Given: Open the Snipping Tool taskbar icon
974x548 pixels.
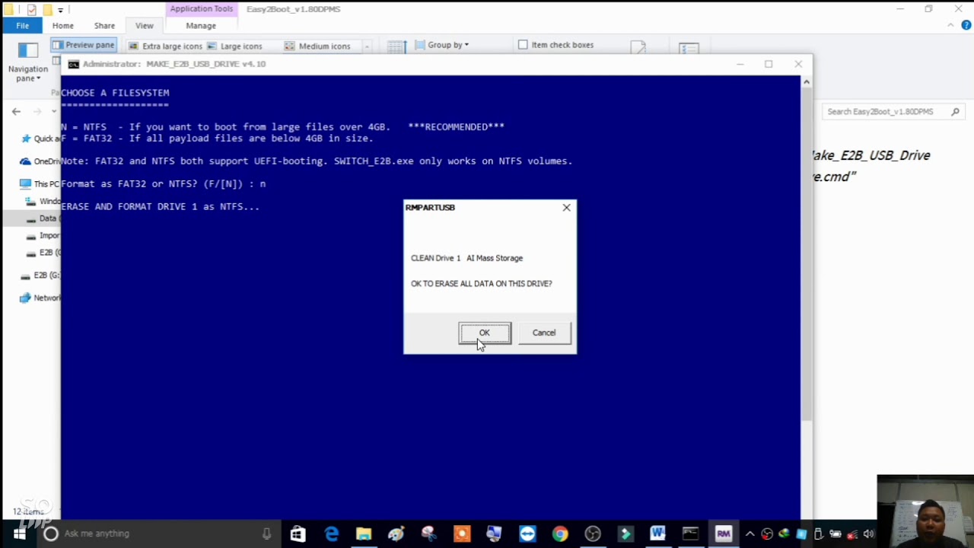Looking at the screenshot, I should (x=429, y=534).
